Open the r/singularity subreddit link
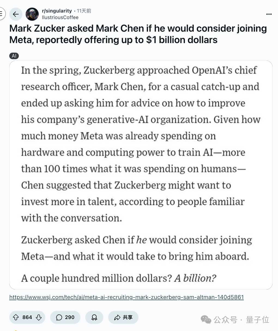Screen dimensions: 278x331 57,11
